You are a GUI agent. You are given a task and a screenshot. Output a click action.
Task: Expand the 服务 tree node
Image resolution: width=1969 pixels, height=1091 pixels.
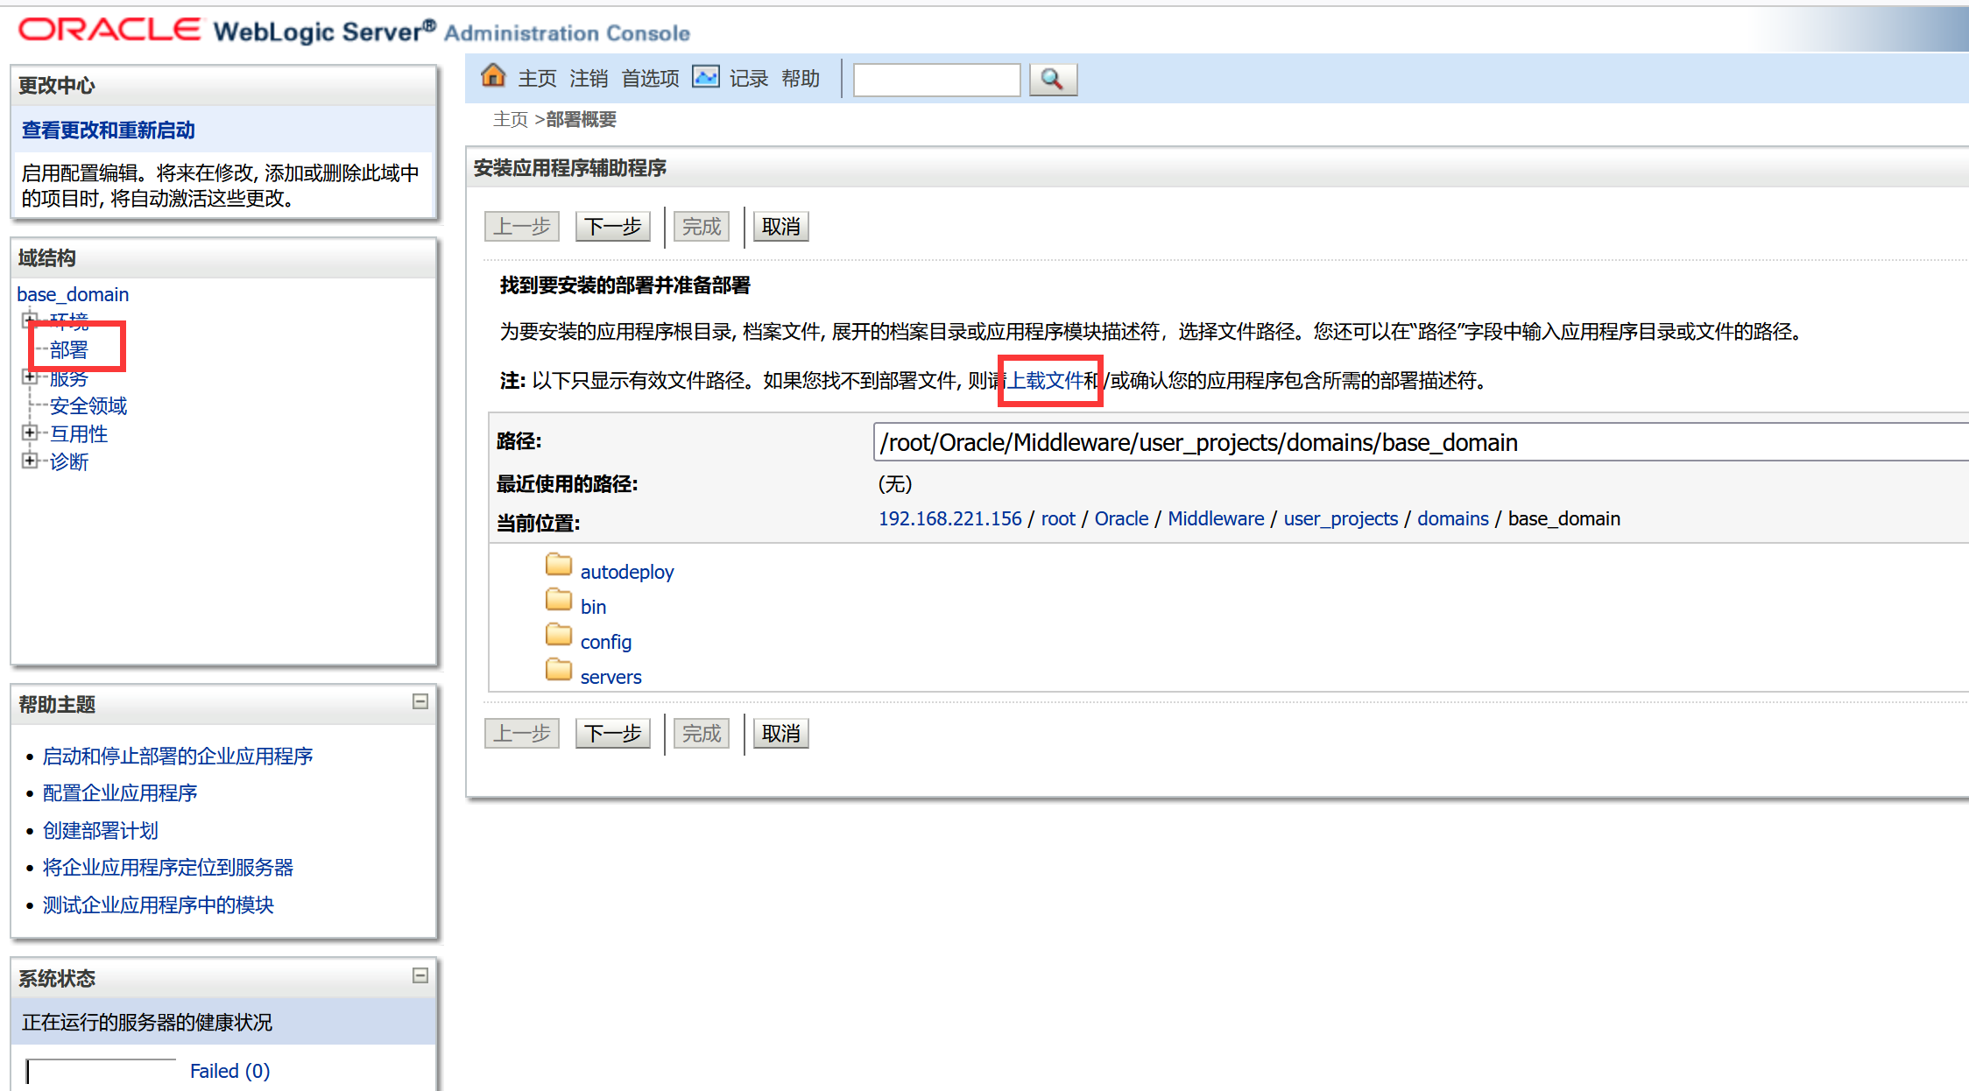point(30,377)
